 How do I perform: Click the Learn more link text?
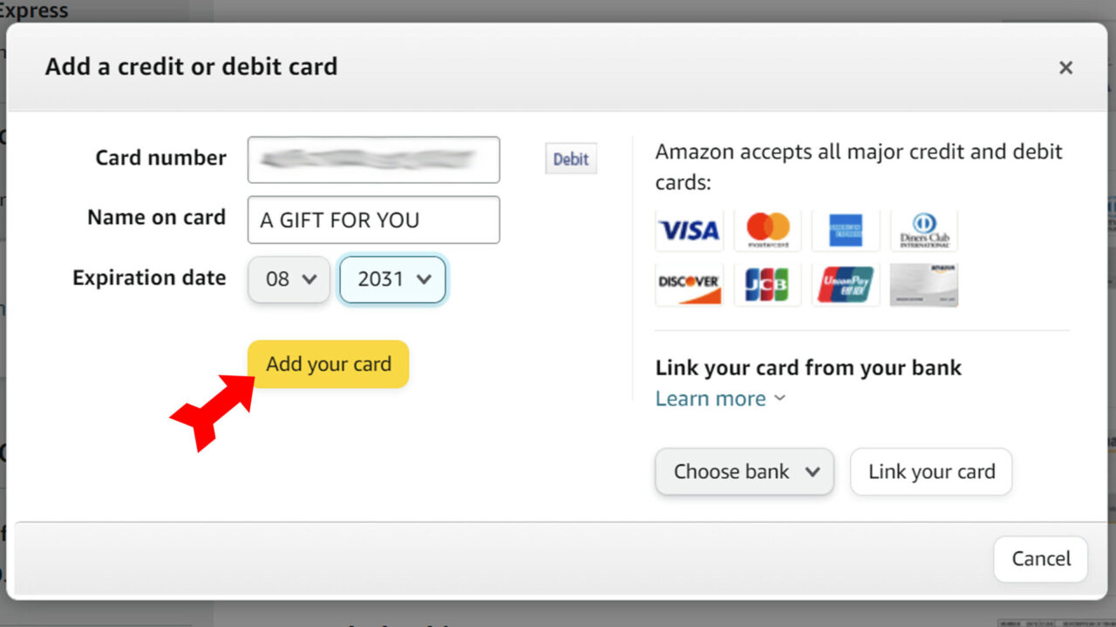click(711, 398)
